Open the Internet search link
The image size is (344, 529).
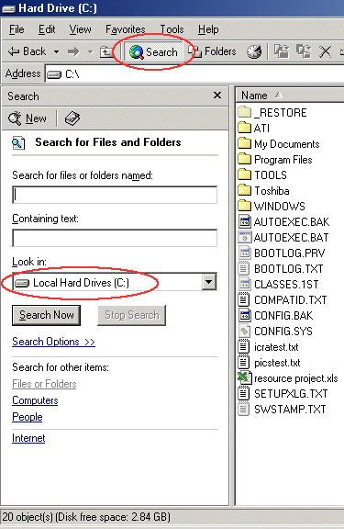click(28, 438)
